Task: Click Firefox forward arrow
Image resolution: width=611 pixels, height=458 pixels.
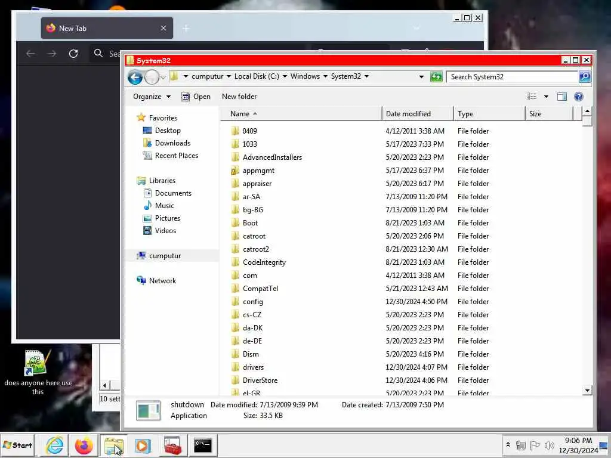Action: 52,53
